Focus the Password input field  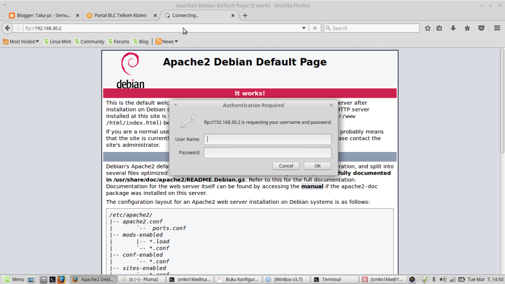coord(267,152)
